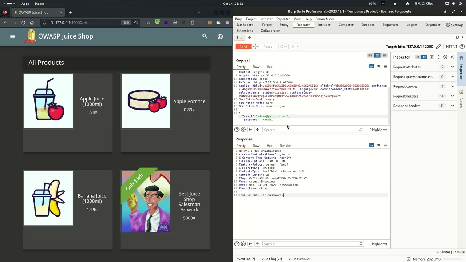
Task: Open Request search settings gear icon
Action: point(244,130)
